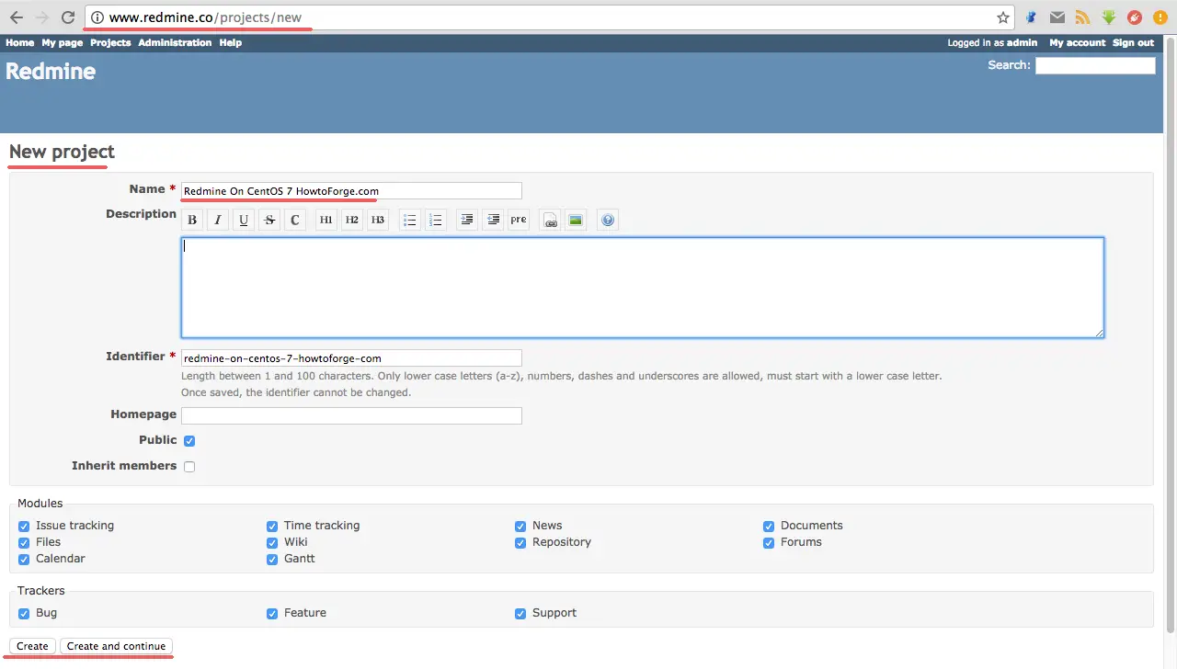Insert an unordered bullet list
The height and width of the screenshot is (669, 1177).
pos(410,220)
